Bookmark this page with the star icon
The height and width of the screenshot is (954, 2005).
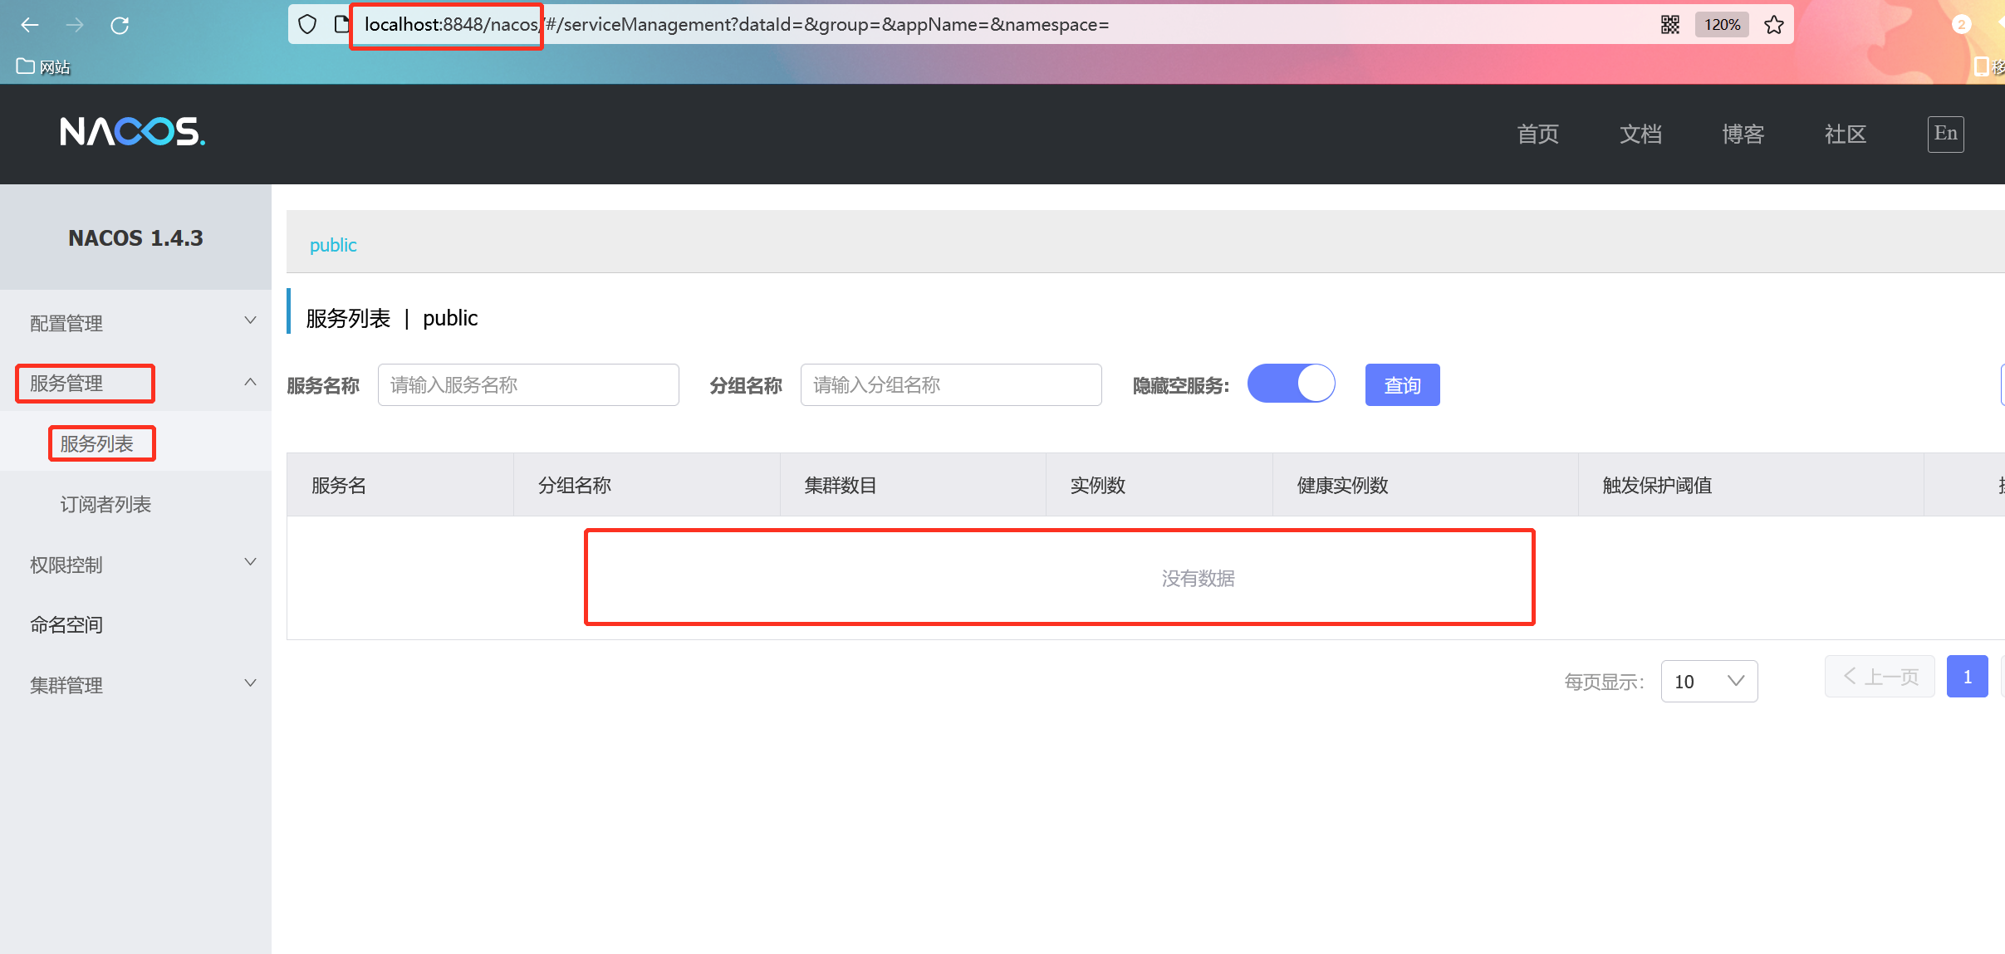pos(1774,25)
